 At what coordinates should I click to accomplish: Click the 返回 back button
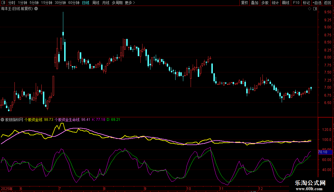[x=327, y=3]
